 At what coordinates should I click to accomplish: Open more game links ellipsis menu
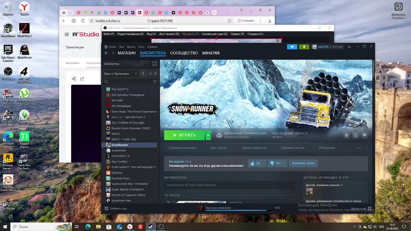359,148
